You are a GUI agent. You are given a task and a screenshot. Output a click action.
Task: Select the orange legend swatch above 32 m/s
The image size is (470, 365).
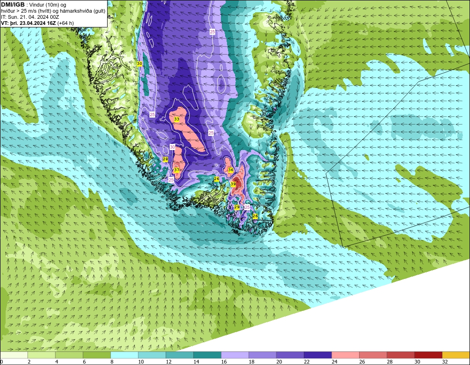[456, 355]
